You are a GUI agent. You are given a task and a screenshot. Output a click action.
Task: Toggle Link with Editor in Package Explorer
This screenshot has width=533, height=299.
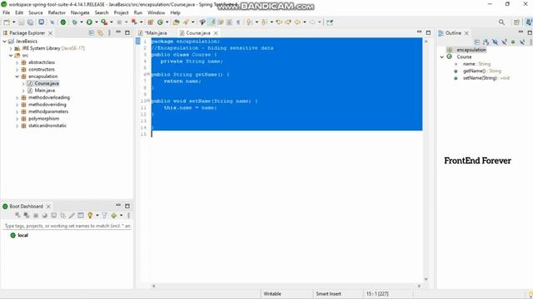point(100,33)
